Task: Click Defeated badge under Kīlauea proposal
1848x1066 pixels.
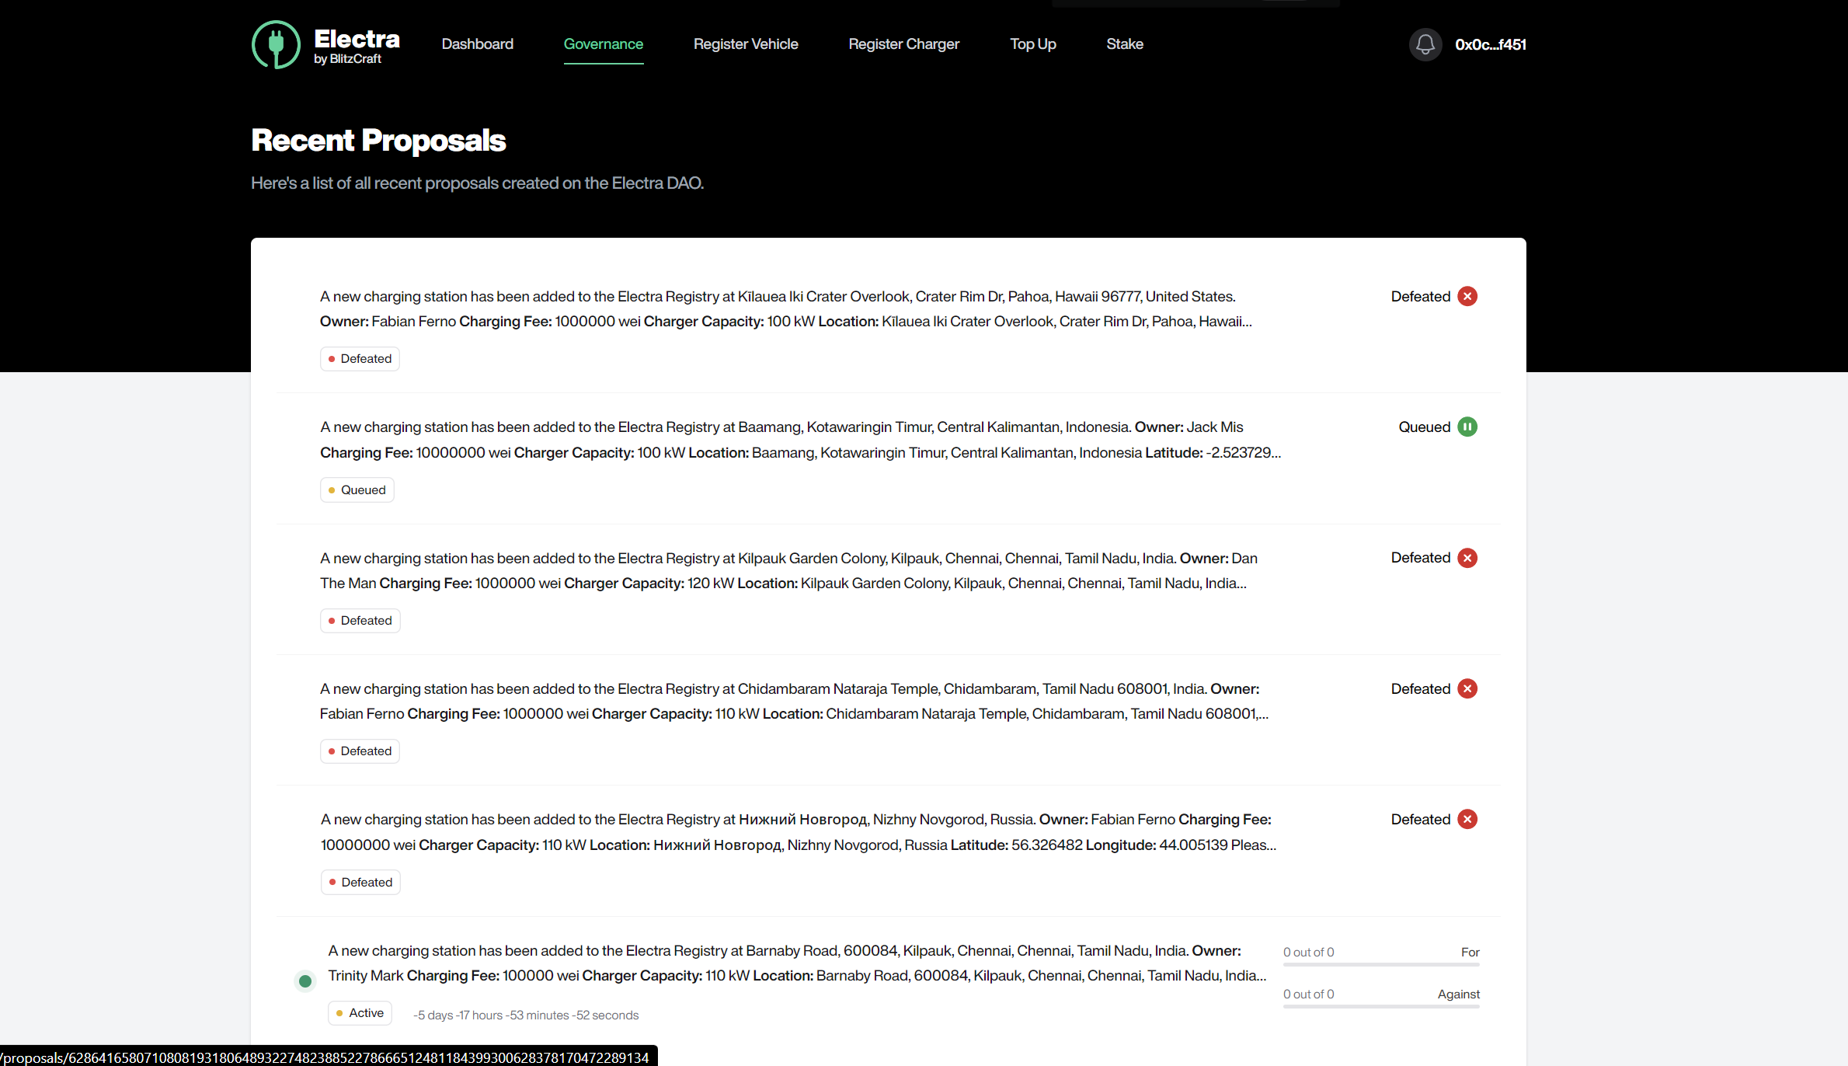Action: pos(360,359)
